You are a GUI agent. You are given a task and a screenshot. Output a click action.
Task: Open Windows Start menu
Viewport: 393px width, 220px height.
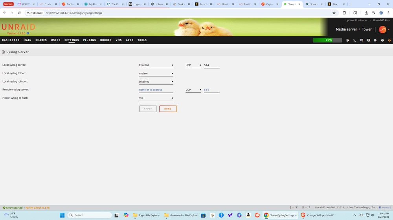[x=62, y=215]
